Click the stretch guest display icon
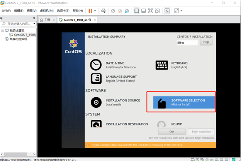 click(177, 11)
